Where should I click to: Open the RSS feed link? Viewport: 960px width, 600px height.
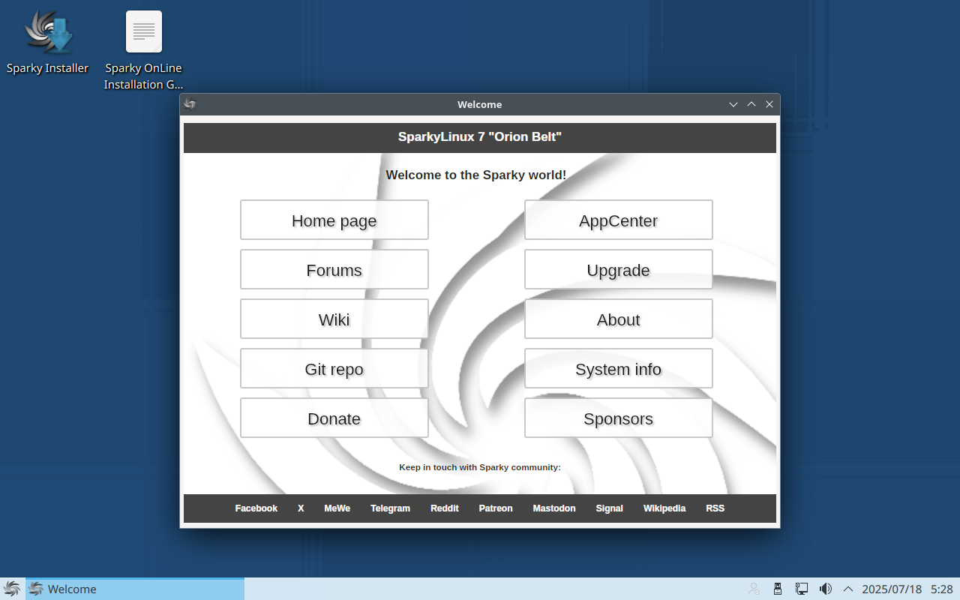click(x=715, y=508)
